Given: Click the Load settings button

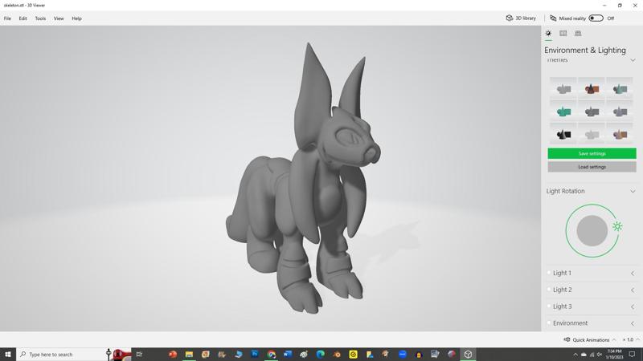Looking at the screenshot, I should pyautogui.click(x=592, y=167).
